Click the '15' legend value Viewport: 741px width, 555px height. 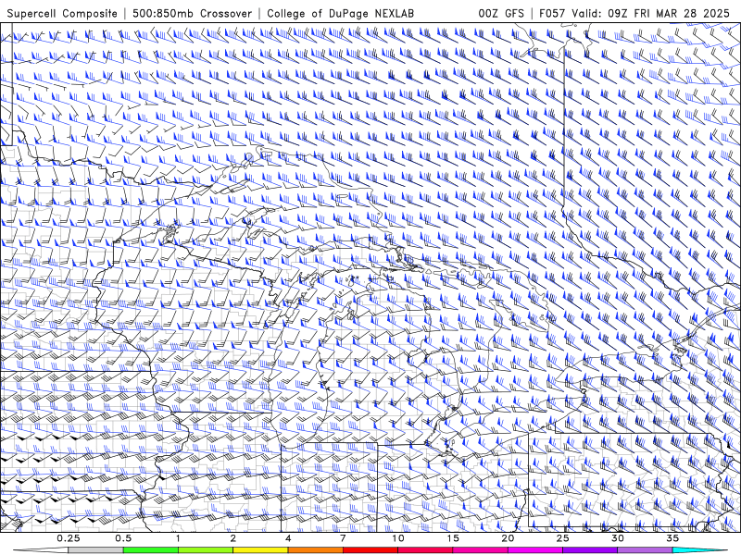(x=453, y=538)
